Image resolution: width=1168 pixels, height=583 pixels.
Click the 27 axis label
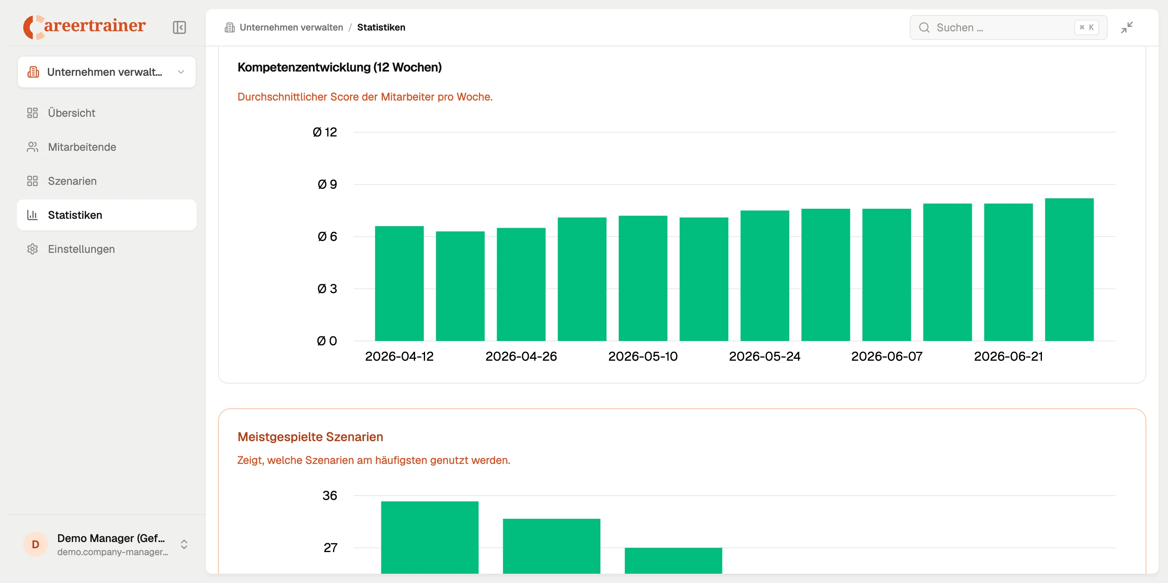point(330,548)
